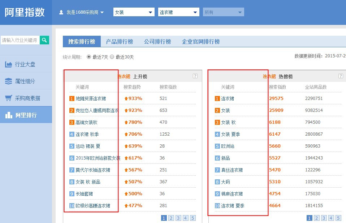Click the product count 2290751

click(314, 99)
